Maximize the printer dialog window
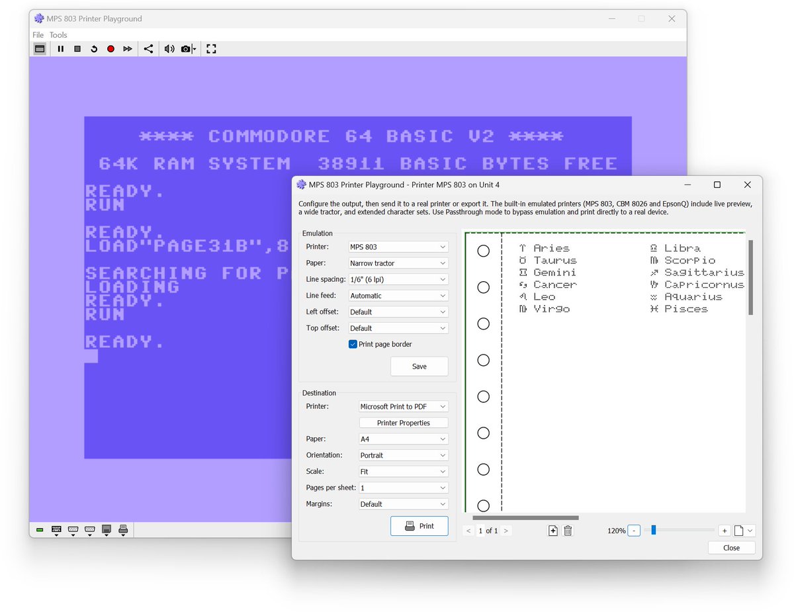 click(x=717, y=185)
